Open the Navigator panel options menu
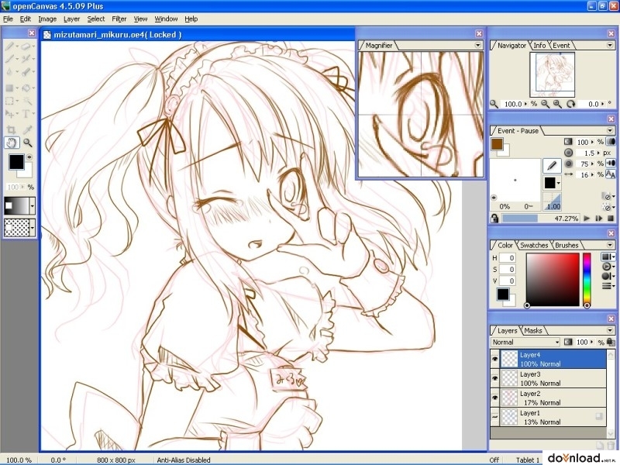This screenshot has width=620, height=465. pyautogui.click(x=610, y=45)
